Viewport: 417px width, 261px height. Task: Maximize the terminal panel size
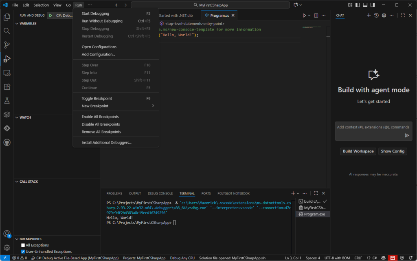pos(316,193)
